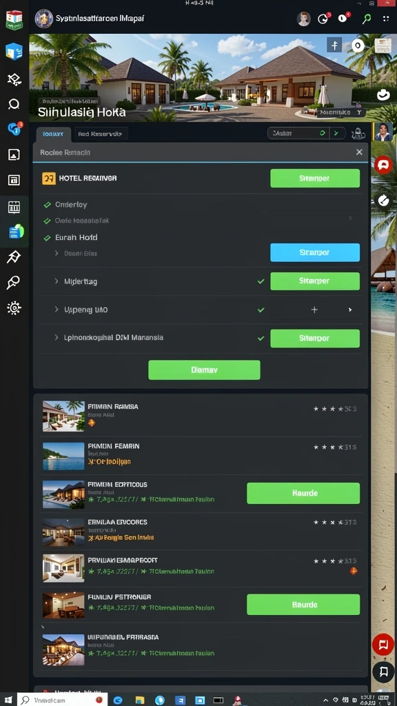Open the picture gallery icon in sidebar
This screenshot has width=397, height=706.
pyautogui.click(x=14, y=154)
